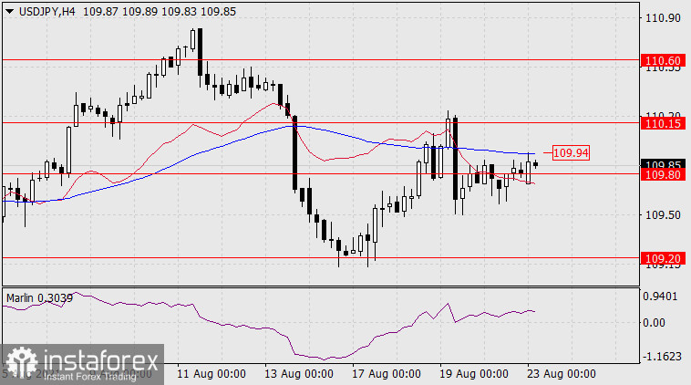Image resolution: width=691 pixels, height=385 pixels.
Task: Click the 109.85 current price marker
Action: [x=662, y=164]
